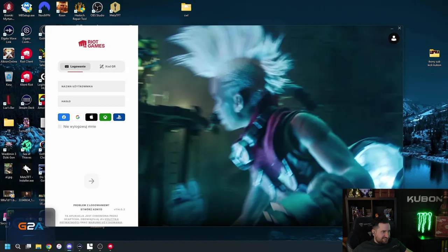This screenshot has height=252, width=448.
Task: Sign in with Apple button
Action: (x=91, y=117)
